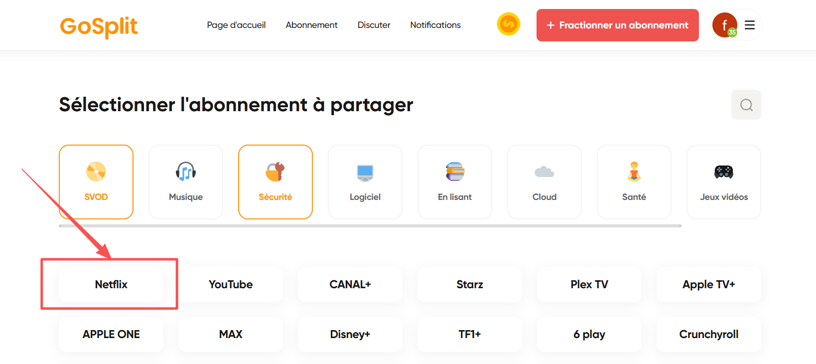Open the search magnifier icon
The image size is (816, 364).
[x=746, y=105]
